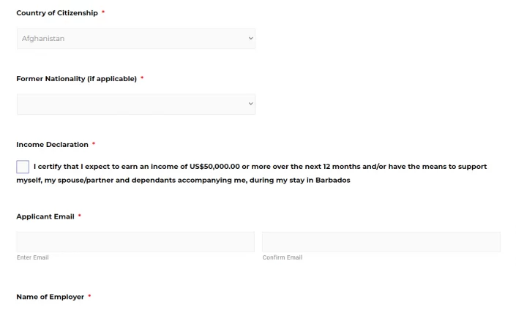This screenshot has height=310, width=516.
Task: Open the Former Nationality dropdown
Action: click(x=136, y=105)
